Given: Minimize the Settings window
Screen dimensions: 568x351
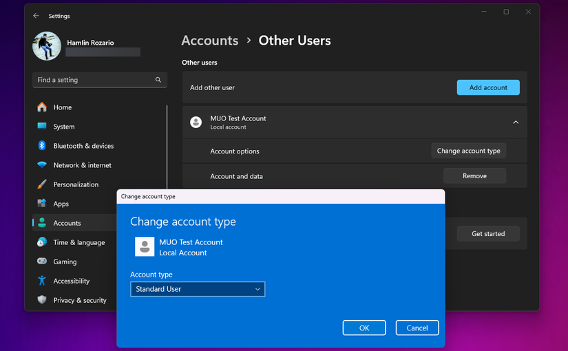Looking at the screenshot, I should [483, 12].
